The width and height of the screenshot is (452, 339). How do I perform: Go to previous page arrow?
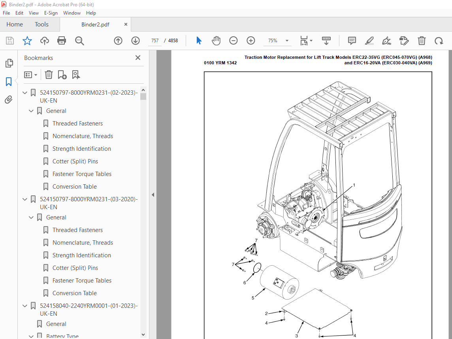tap(118, 41)
